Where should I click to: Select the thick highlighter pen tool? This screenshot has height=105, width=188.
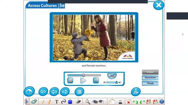[x=49, y=102]
